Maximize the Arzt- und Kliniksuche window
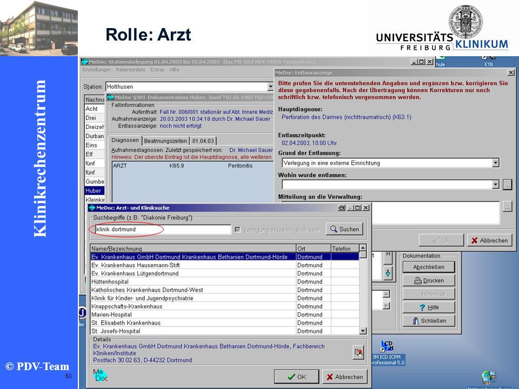Image resolution: width=519 pixels, height=389 pixels. 357,207
